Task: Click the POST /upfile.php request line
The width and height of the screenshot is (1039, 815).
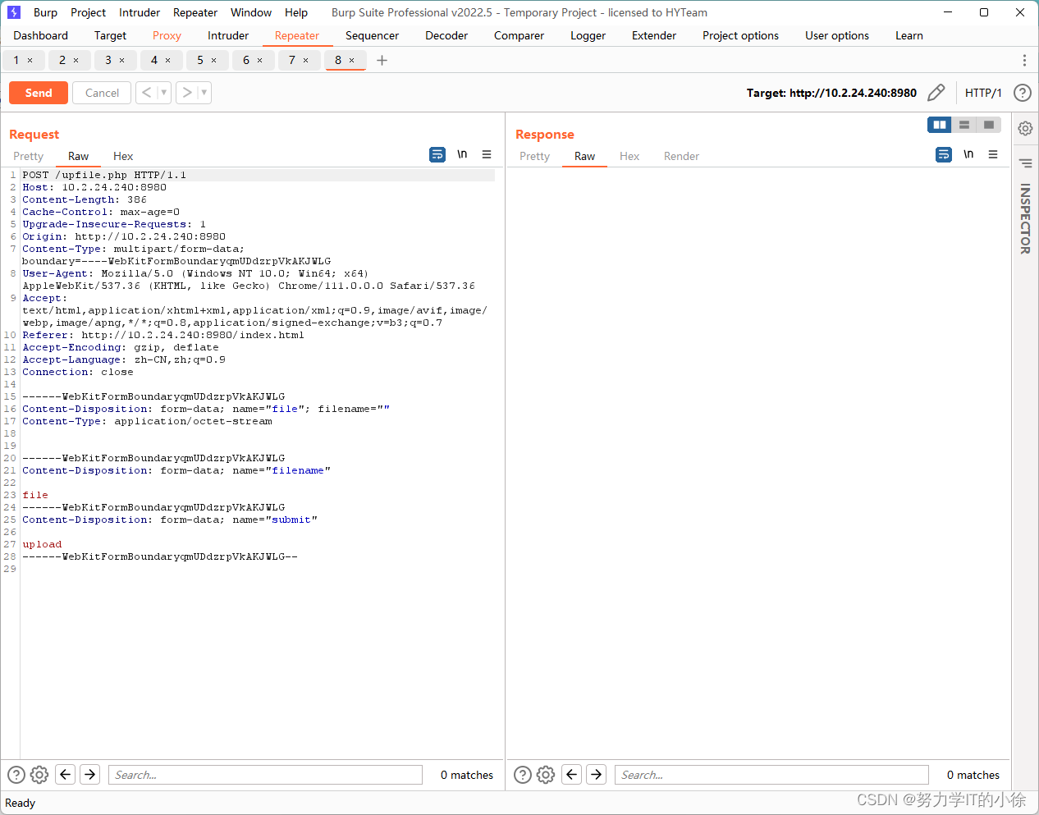Action: click(104, 175)
